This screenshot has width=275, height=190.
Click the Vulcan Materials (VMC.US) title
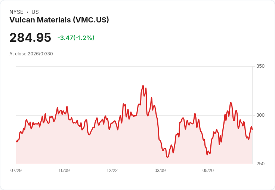tap(59, 20)
